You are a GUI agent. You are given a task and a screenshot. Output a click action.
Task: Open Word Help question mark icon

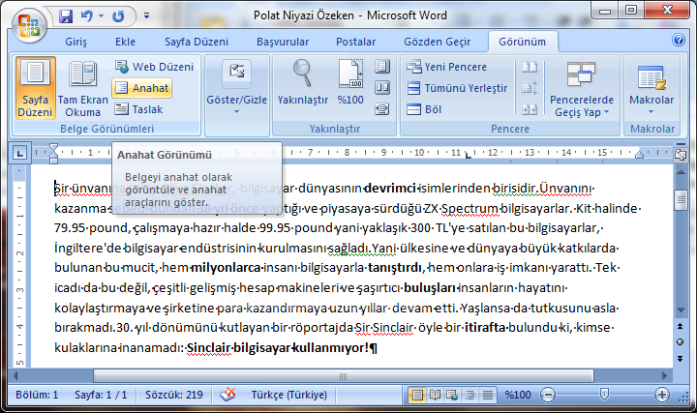679,40
